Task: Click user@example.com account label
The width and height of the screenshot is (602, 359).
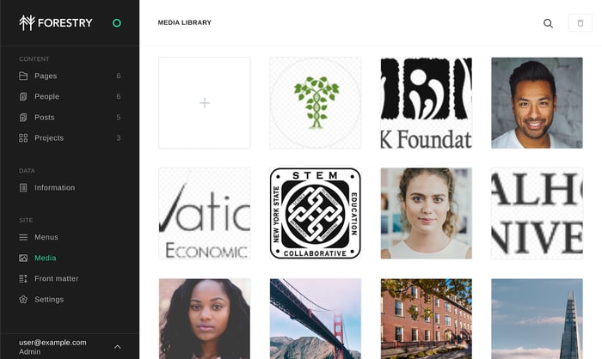Action: pos(52,343)
